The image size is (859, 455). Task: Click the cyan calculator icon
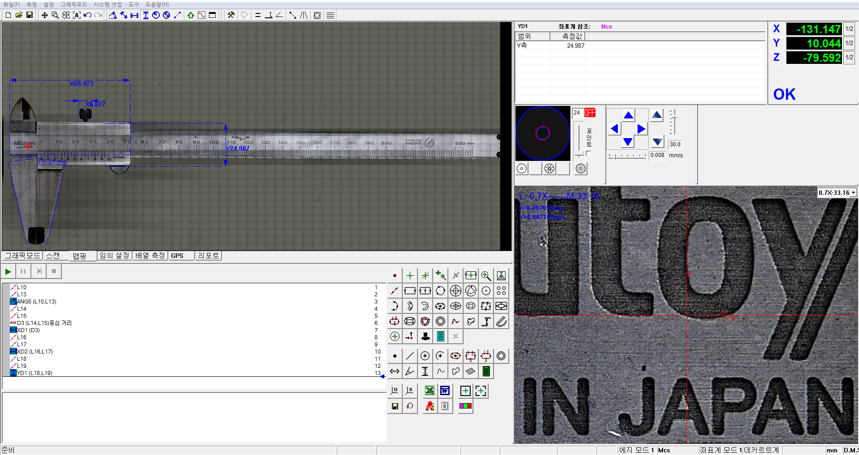(440, 336)
